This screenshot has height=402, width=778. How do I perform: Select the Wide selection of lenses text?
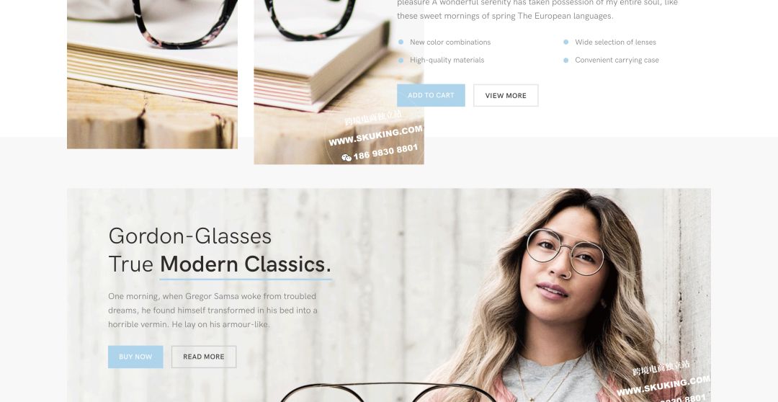tap(615, 43)
